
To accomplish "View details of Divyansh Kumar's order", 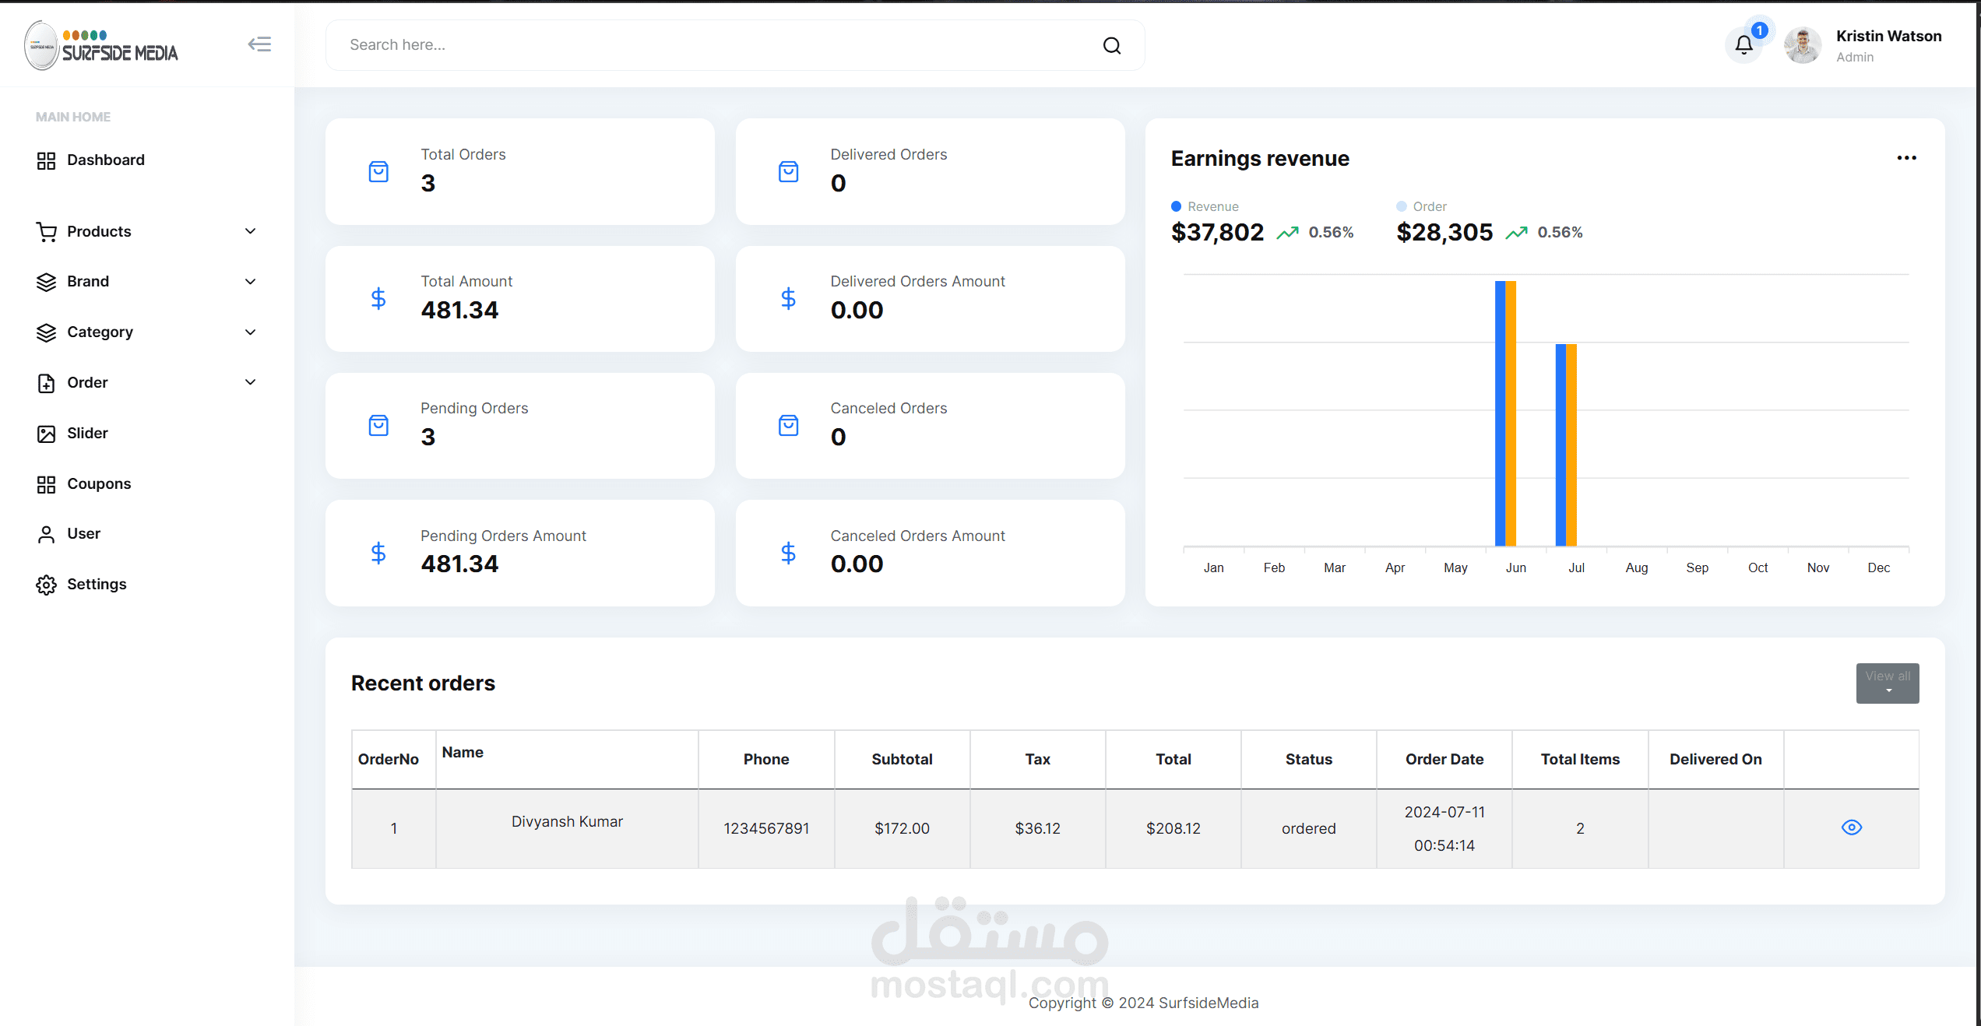I will [1852, 827].
